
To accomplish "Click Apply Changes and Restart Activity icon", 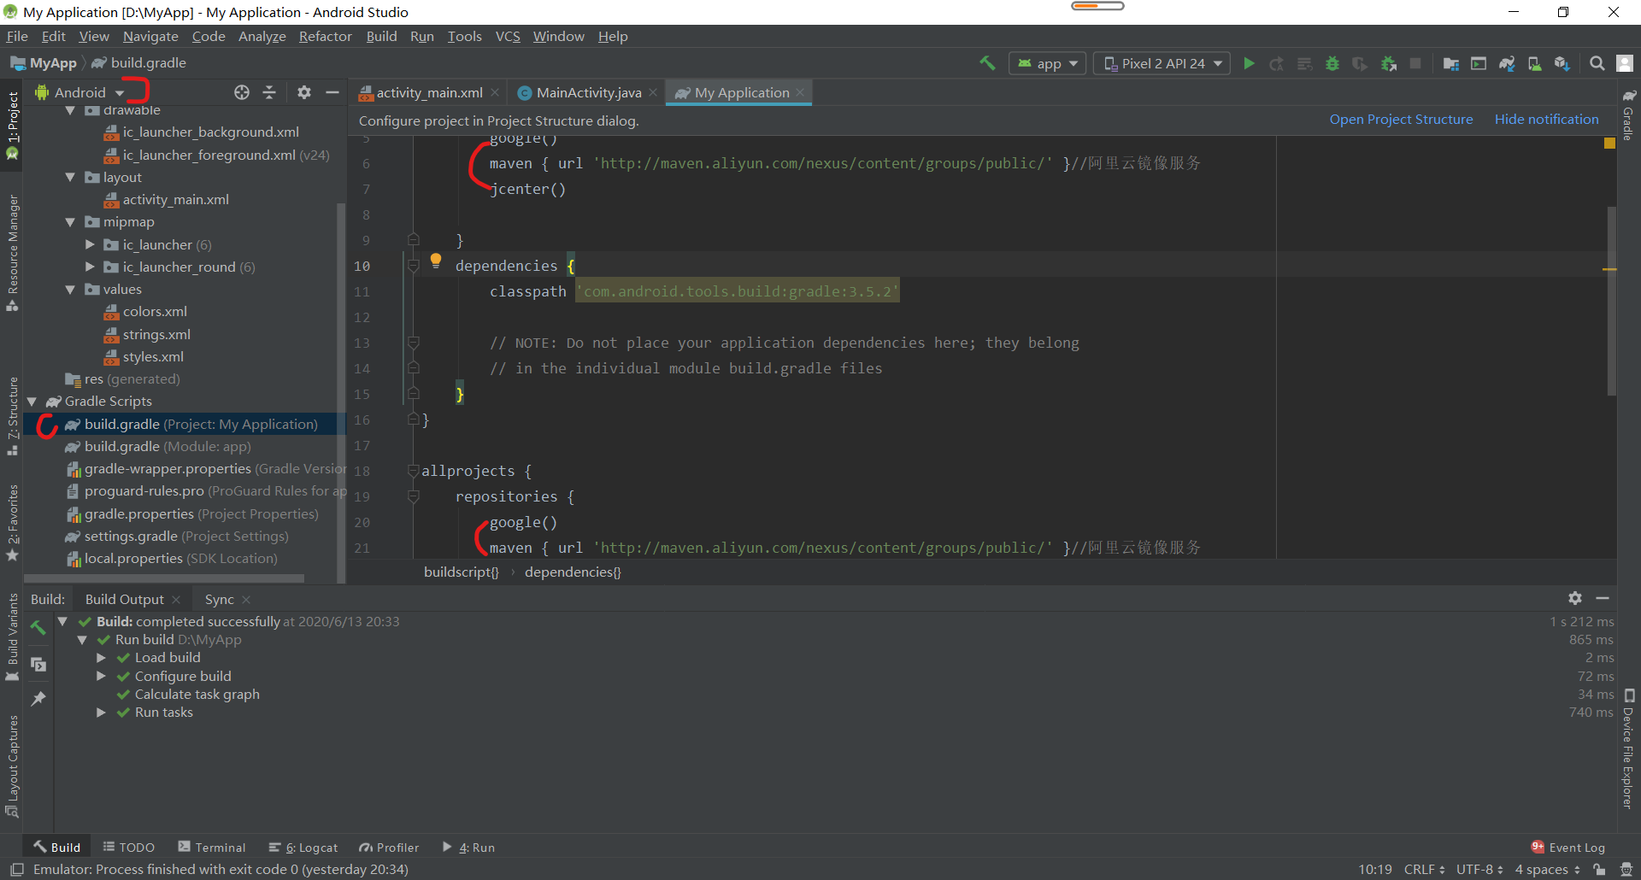I will click(1276, 63).
